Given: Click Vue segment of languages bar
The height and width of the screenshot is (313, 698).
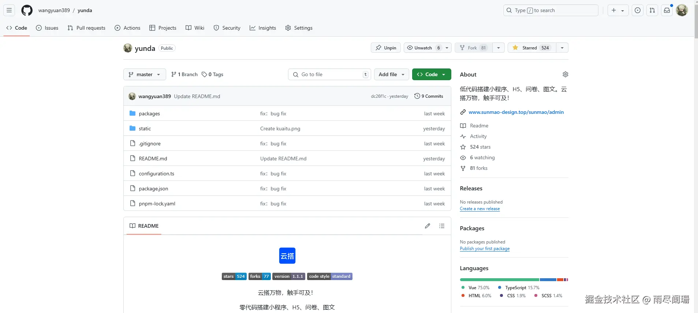Looking at the screenshot, I should pyautogui.click(x=500, y=280).
